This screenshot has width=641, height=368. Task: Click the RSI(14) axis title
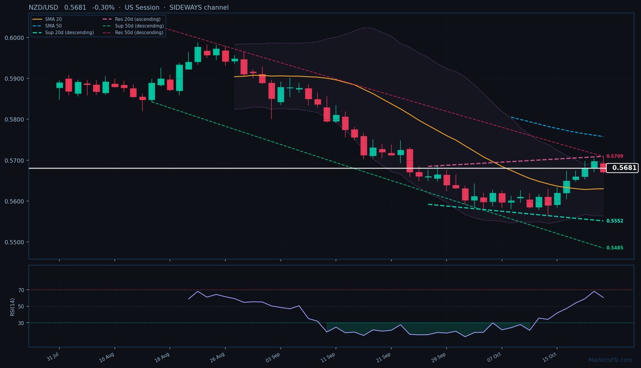click(13, 306)
